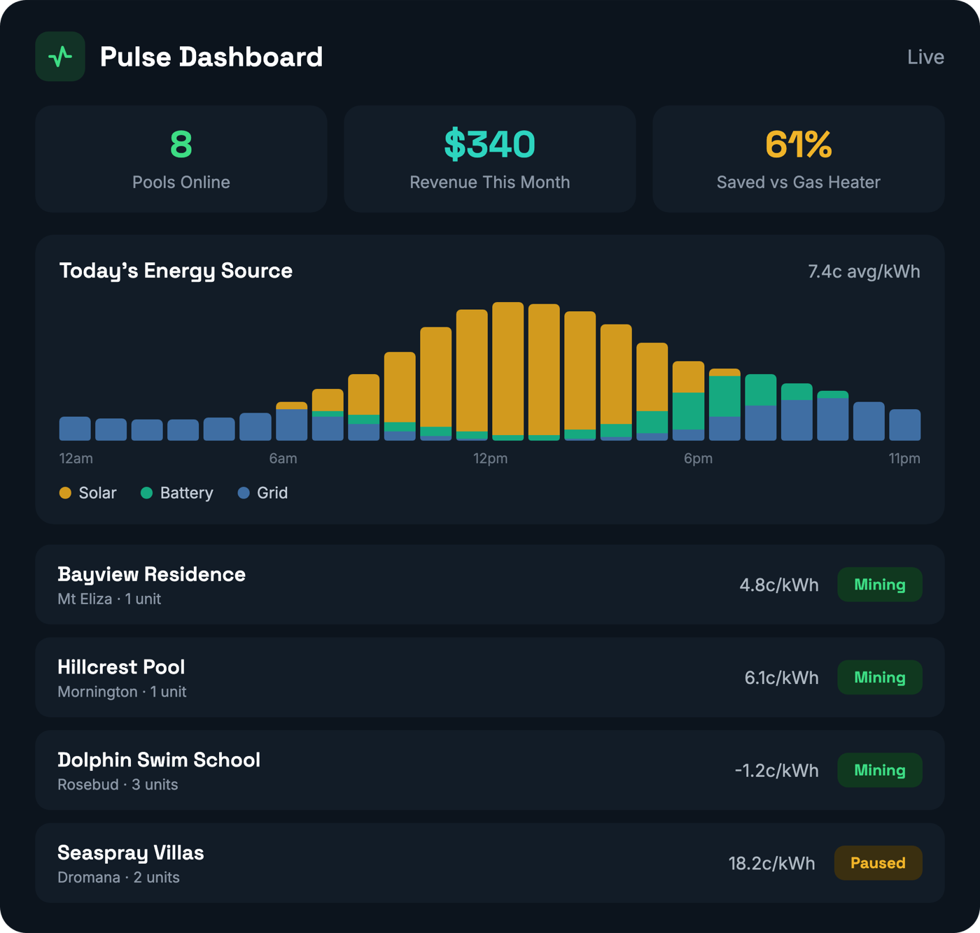Click the Today's Energy Source heading
The width and height of the screenshot is (980, 933).
[176, 271]
